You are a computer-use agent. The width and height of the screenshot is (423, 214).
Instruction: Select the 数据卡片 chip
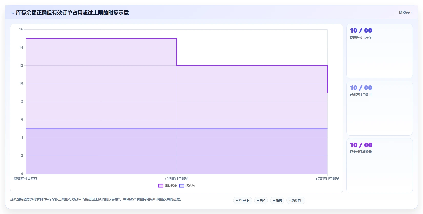(296, 200)
